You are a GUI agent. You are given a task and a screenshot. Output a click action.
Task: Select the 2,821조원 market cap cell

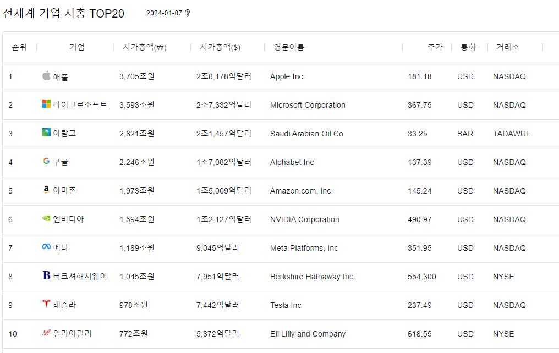point(137,133)
